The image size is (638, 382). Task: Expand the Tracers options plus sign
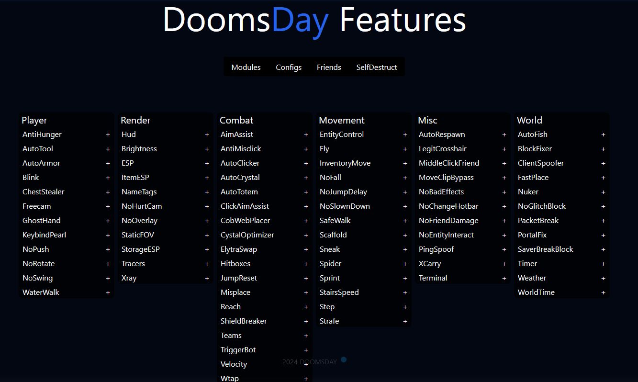point(207,264)
